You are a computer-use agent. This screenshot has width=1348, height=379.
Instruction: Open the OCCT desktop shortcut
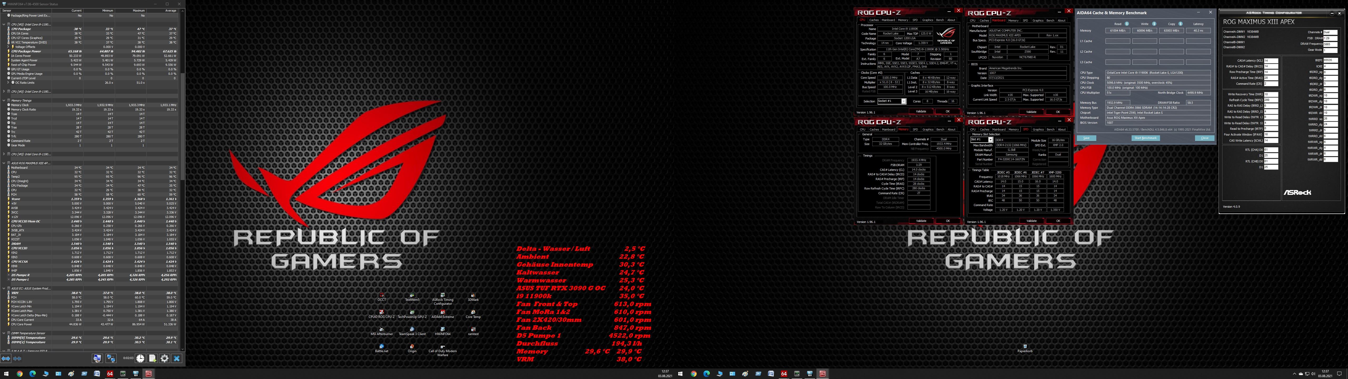(x=382, y=297)
